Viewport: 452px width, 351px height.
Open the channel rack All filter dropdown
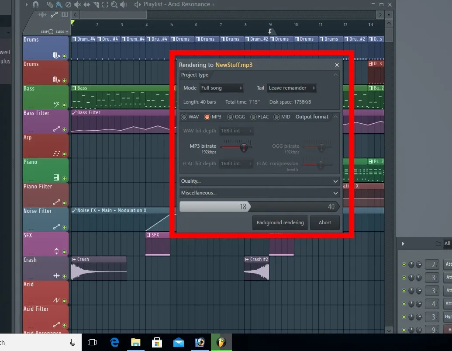point(447,244)
